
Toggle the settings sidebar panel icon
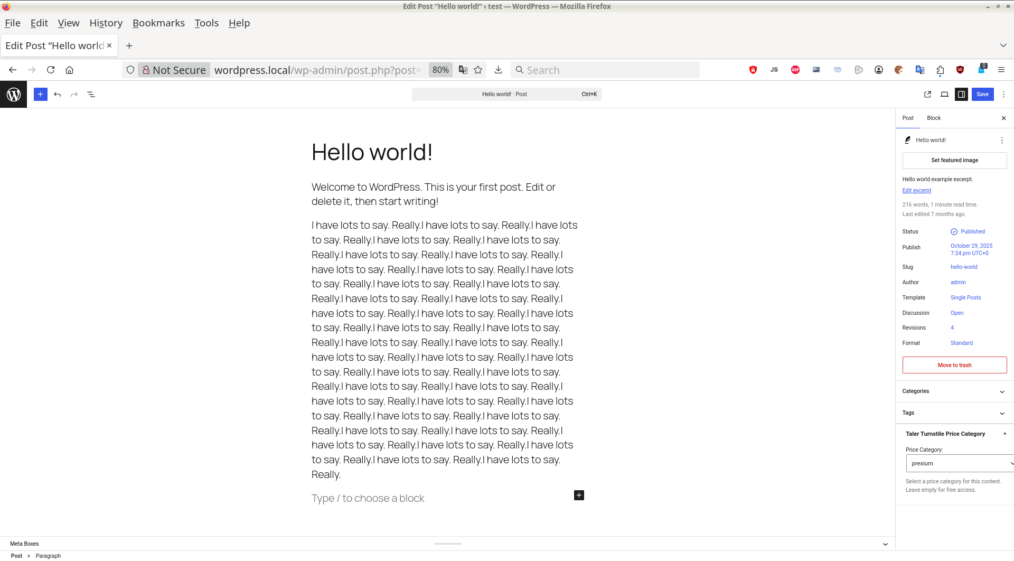pos(962,95)
